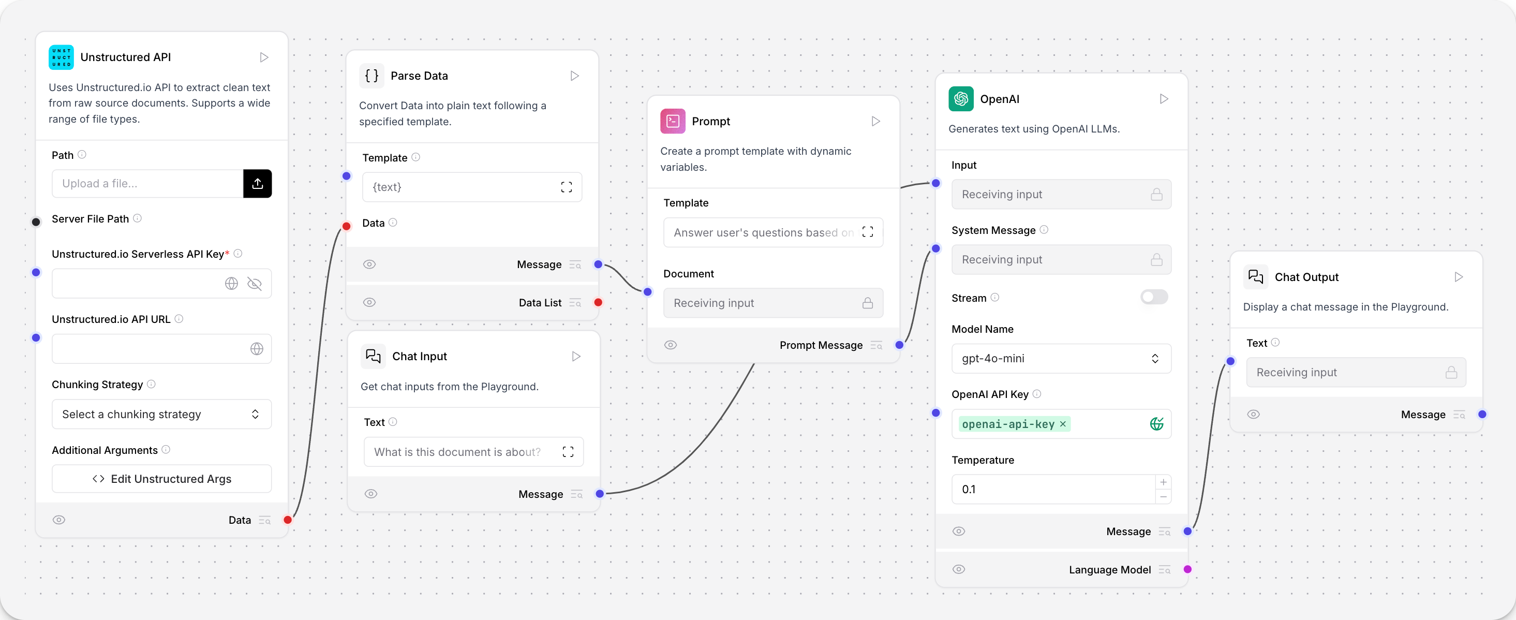Toggle eye icon on Parse Data Message output
1516x620 pixels.
coord(369,264)
